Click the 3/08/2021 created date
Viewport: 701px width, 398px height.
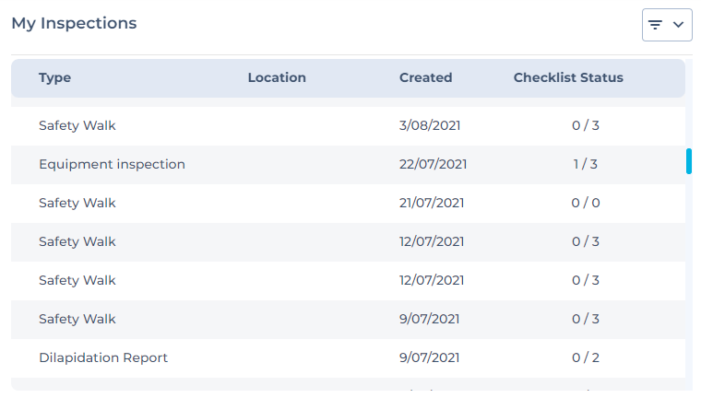[x=430, y=125]
